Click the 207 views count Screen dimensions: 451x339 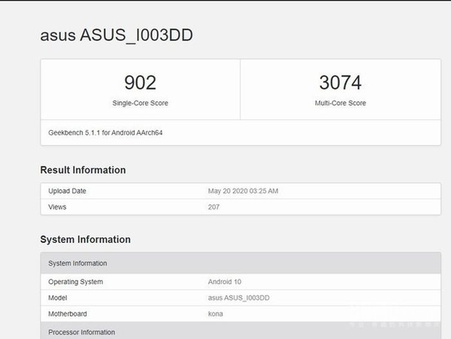pyautogui.click(x=213, y=207)
